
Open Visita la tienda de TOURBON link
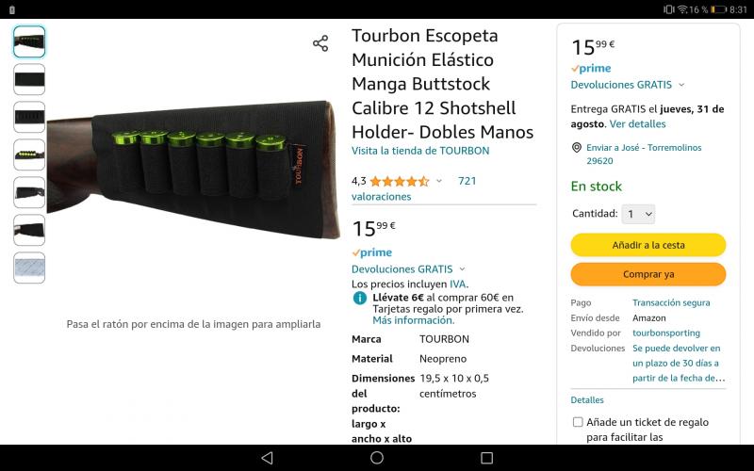420,151
